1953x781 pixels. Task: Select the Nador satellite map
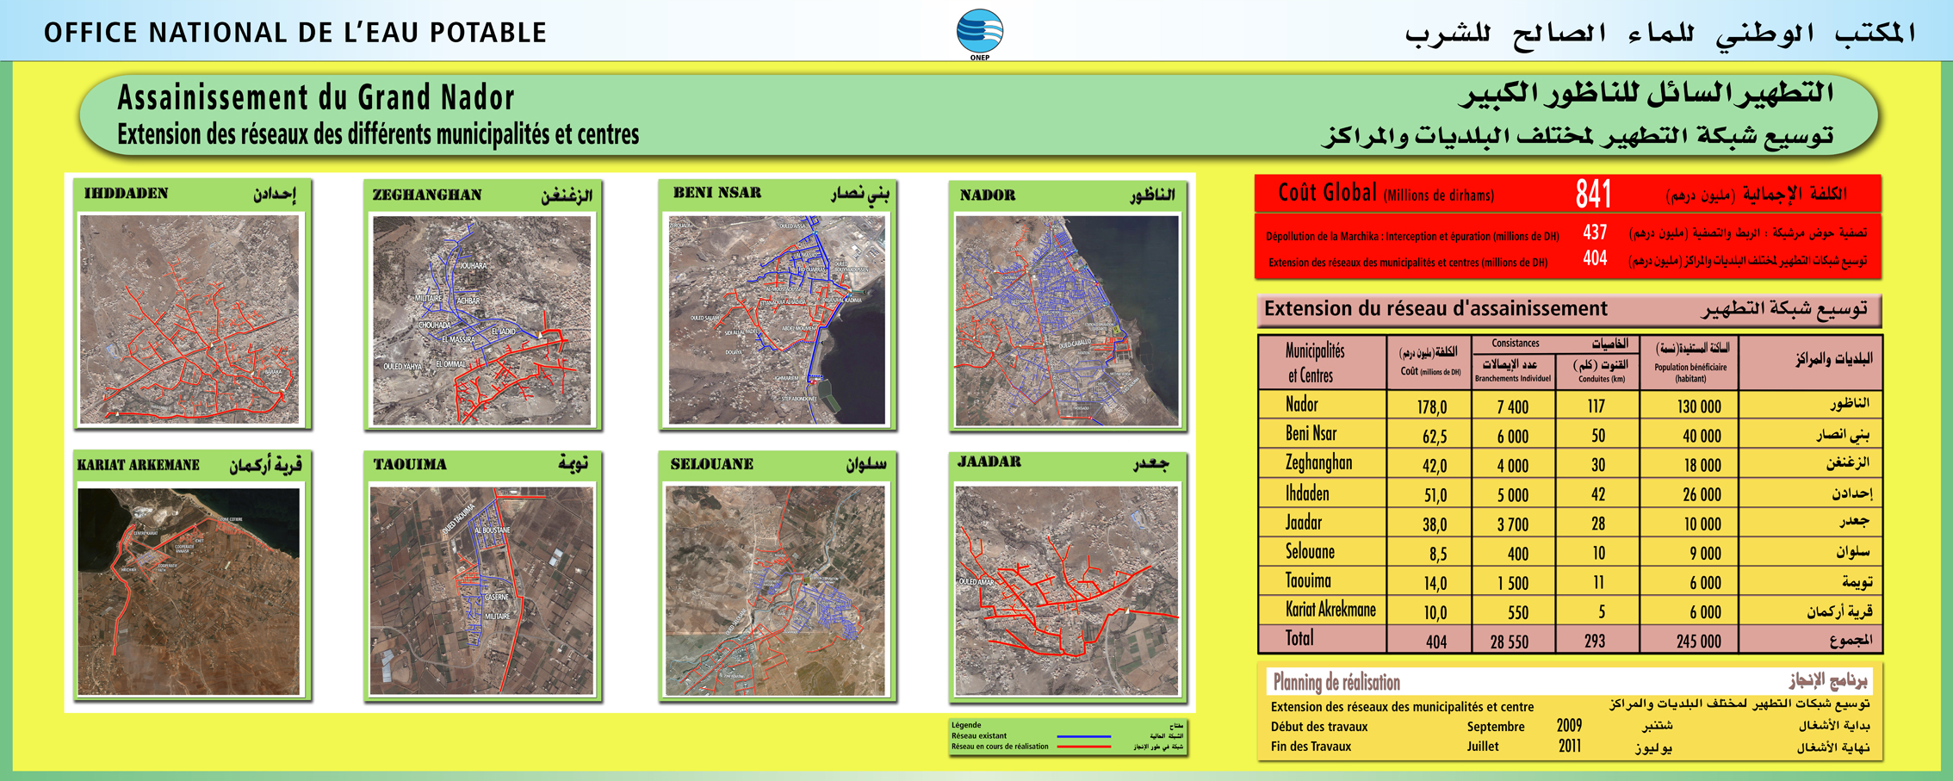1067,320
